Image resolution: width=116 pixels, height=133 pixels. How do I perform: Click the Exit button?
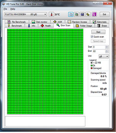tap(104, 14)
